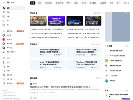Click the 星辰AI author name

pyautogui.click(x=35, y=84)
